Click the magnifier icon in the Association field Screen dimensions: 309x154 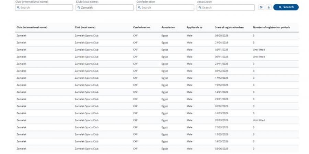[x=200, y=8]
